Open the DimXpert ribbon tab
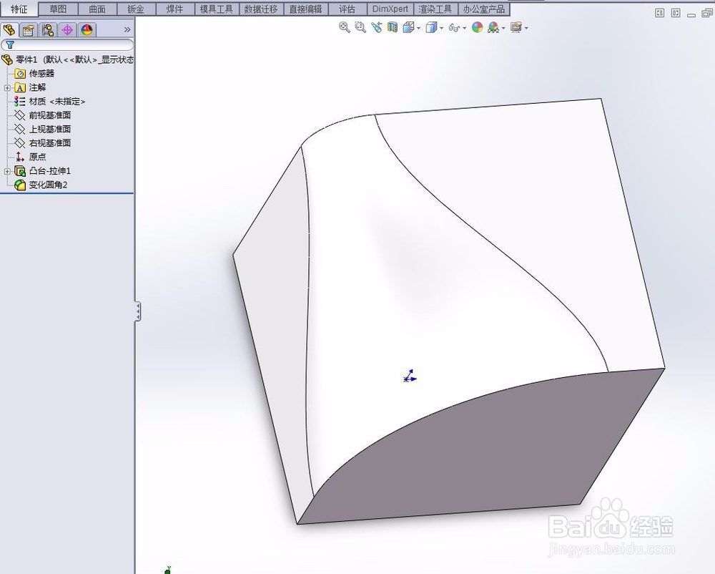This screenshot has height=574, width=715. pos(390,9)
